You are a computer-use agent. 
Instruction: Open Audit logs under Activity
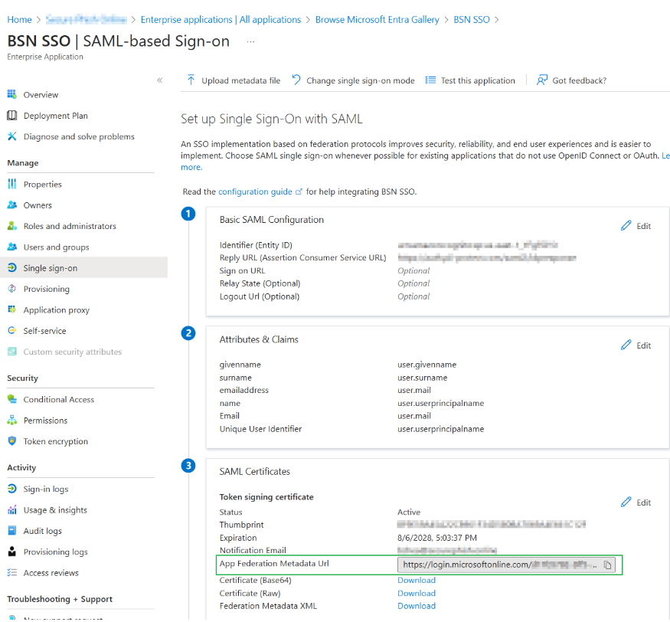pos(42,531)
